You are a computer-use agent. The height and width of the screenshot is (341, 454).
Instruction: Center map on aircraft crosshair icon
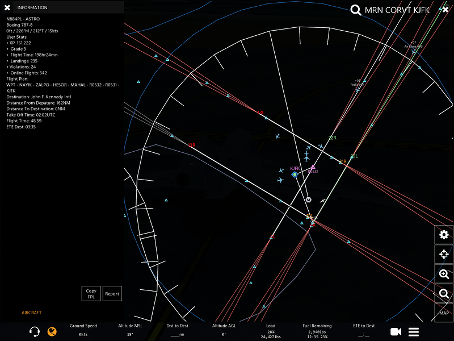tap(444, 254)
